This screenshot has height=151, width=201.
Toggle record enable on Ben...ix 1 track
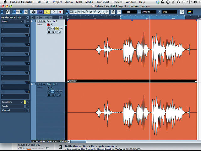[48, 25]
